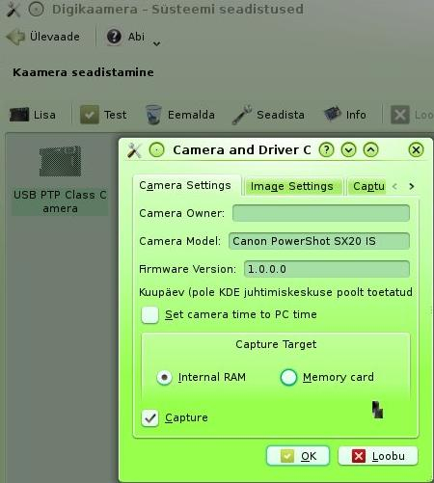Select USB PTP Class Camera item

coord(60,179)
